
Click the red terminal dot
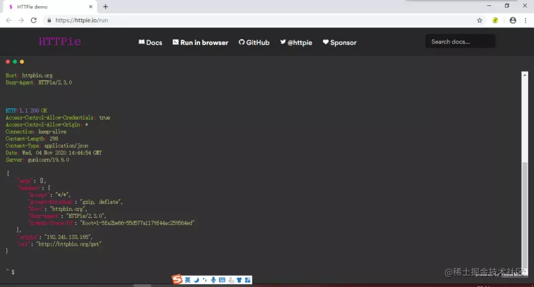point(8,62)
